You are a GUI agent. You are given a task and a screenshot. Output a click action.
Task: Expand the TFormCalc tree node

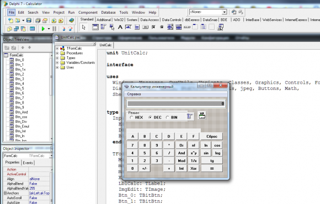[57, 49]
